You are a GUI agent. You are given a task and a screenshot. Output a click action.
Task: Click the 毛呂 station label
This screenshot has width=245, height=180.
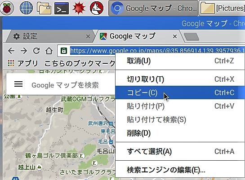coord(103,142)
